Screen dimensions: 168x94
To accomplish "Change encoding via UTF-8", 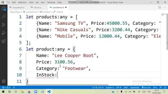I will [119, 87].
